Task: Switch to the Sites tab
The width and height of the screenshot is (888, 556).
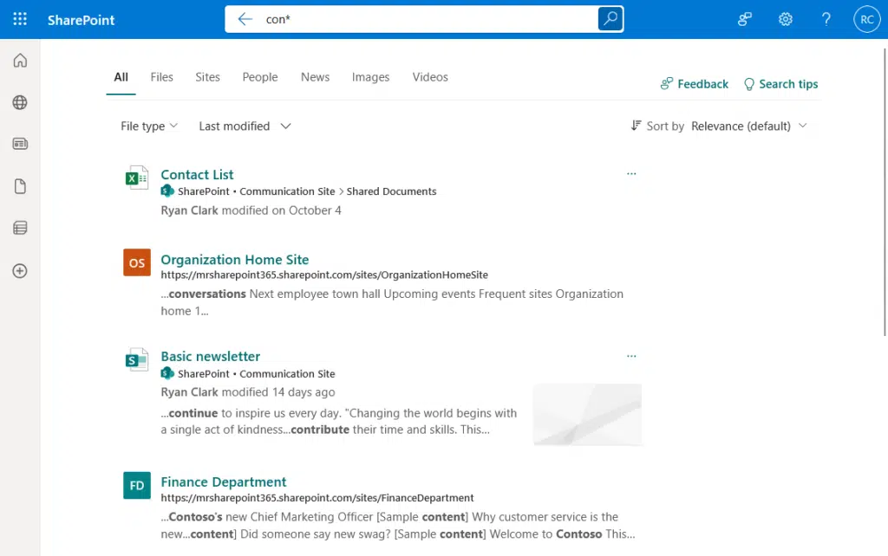Action: coord(208,77)
